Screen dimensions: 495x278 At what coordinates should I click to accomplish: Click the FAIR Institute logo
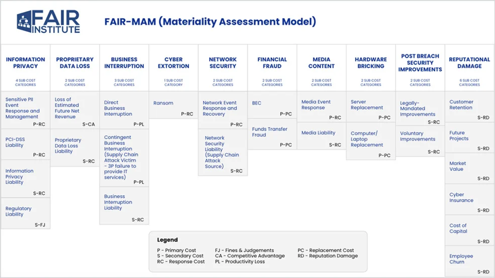click(x=48, y=22)
